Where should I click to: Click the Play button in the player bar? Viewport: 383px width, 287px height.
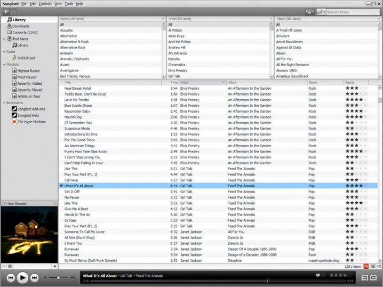click(22, 277)
